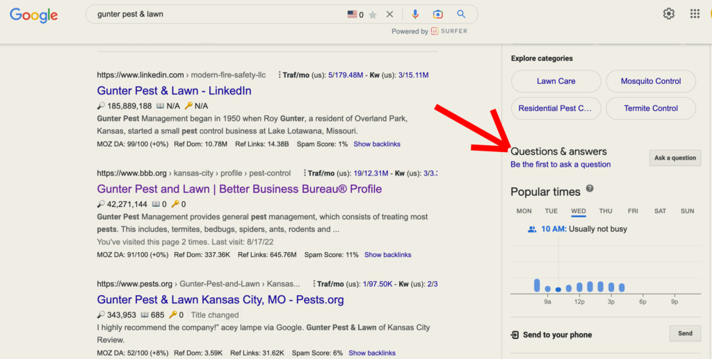Viewport: 712px width, 359px height.
Task: Select Mosquito Control category chip
Action: [651, 81]
